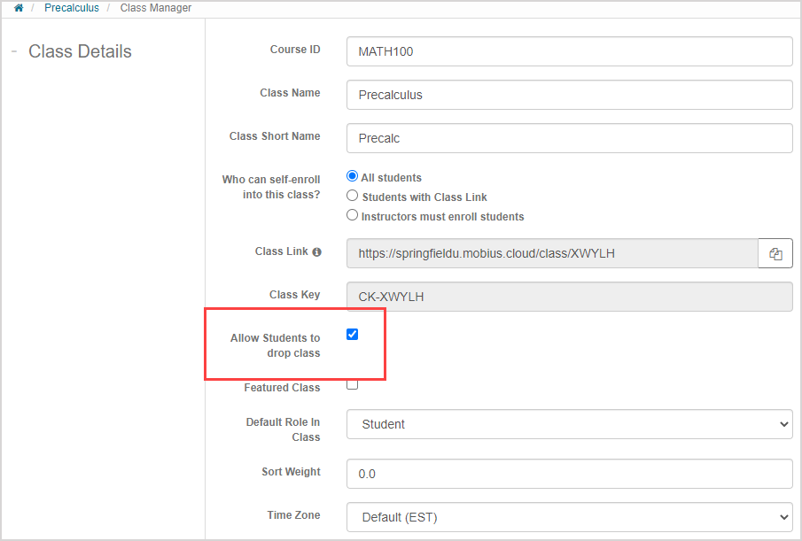The height and width of the screenshot is (541, 802).
Task: Choose Instructors must enroll students
Action: tap(353, 216)
